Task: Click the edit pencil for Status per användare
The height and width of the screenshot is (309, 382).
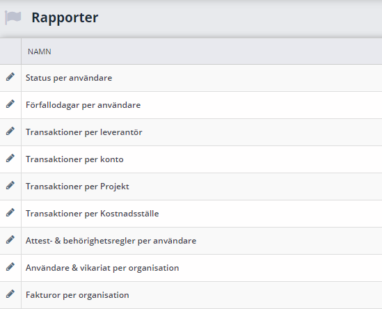Action: (10, 77)
